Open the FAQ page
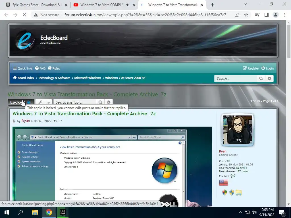The image size is (291, 218). 40,68
